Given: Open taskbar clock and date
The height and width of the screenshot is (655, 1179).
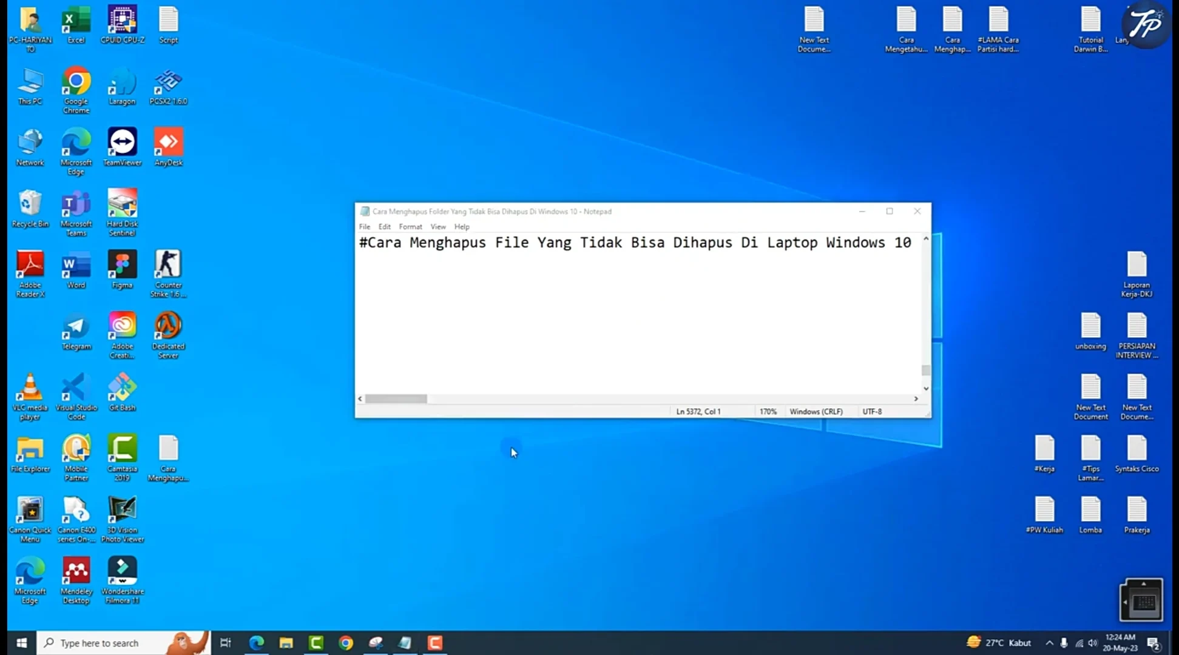Looking at the screenshot, I should 1120,643.
